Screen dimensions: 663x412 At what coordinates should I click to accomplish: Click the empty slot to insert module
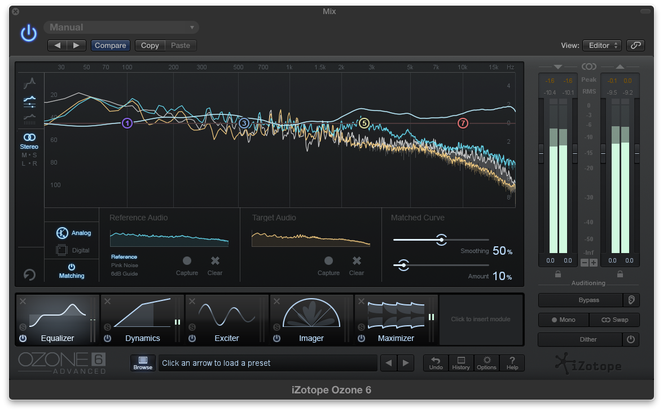481,320
